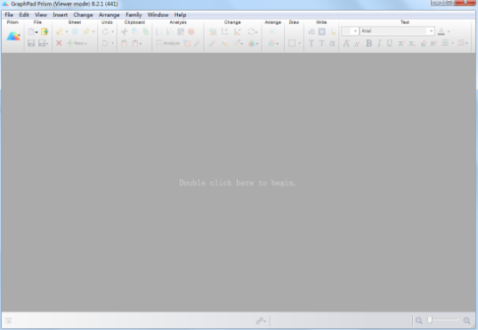Click the zoom out magnifier icon
This screenshot has width=478, height=330.
point(419,320)
